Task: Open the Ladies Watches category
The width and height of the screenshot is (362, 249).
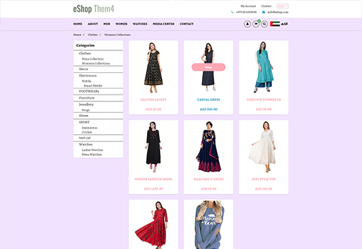Action: tap(93, 150)
